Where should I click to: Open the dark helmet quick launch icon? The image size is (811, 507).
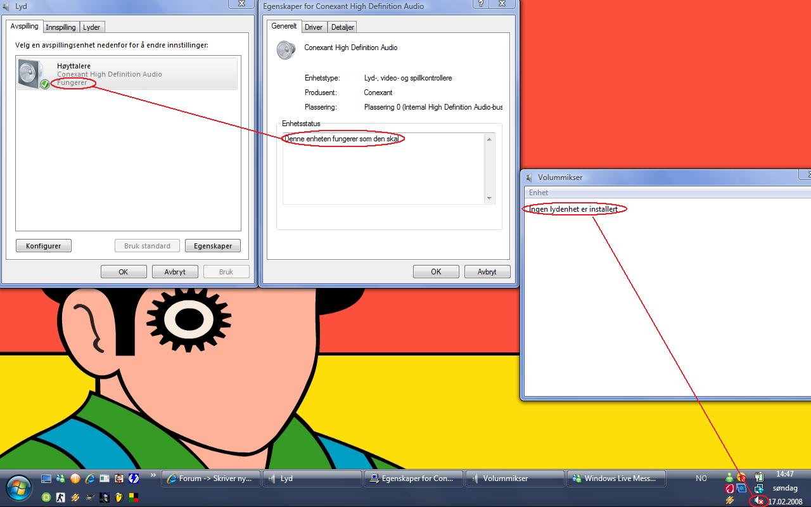105,497
